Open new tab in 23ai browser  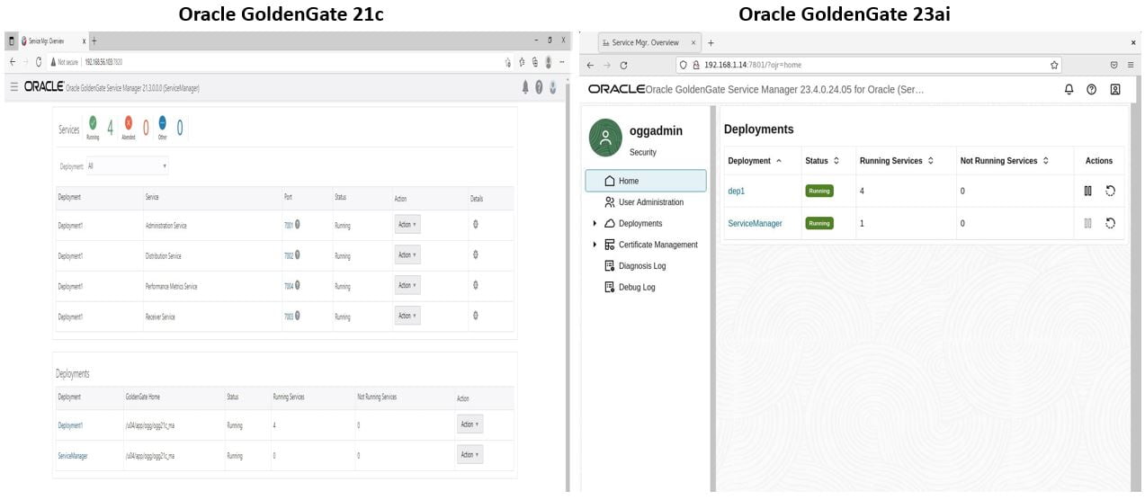[711, 42]
